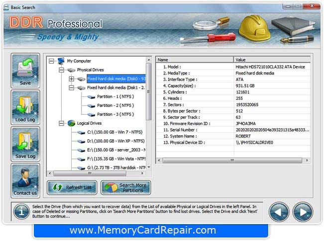The height and width of the screenshot is (241, 324).
Task: Click tree panel scroll left arrow
Action: tap(50, 173)
